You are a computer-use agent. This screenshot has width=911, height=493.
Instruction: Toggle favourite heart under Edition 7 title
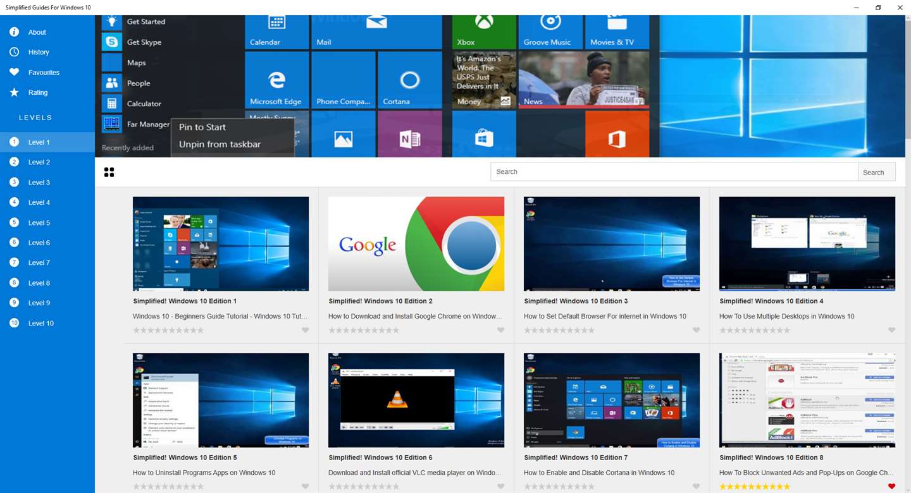click(696, 487)
